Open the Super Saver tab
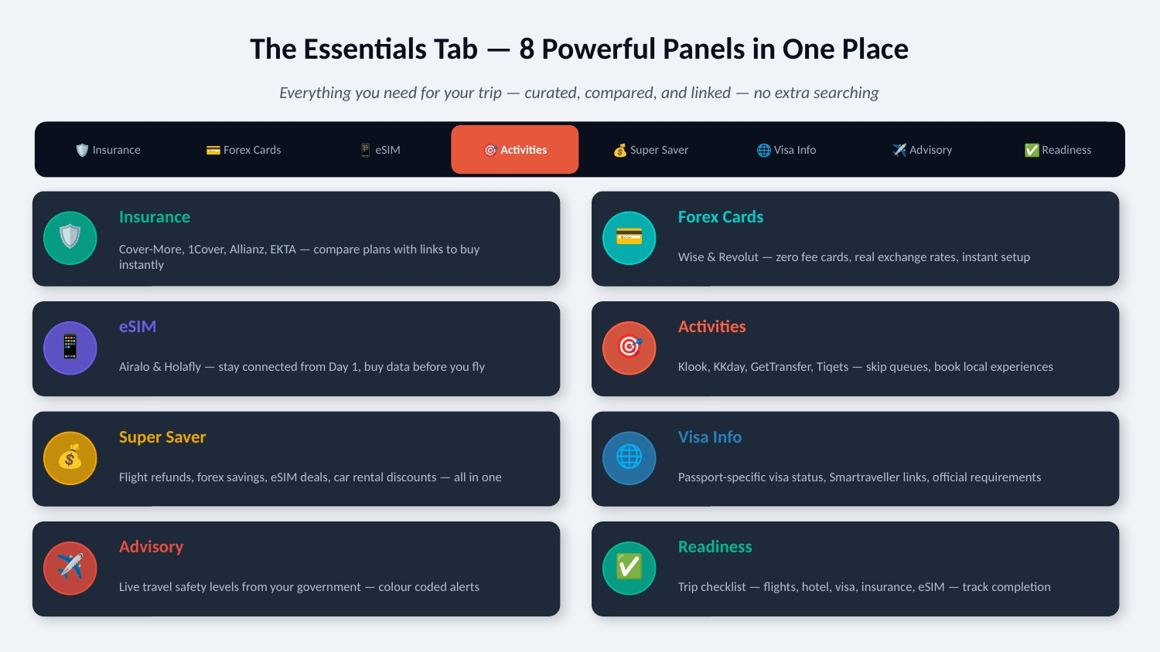 651,150
